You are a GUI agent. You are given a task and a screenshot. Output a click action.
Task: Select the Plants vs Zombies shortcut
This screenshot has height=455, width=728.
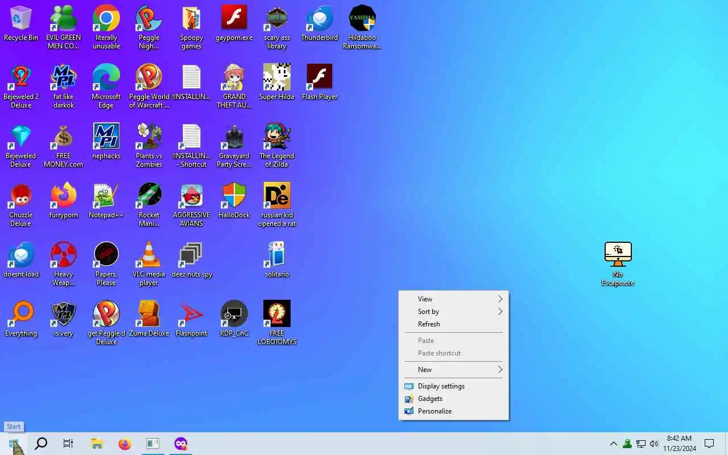[x=149, y=146]
